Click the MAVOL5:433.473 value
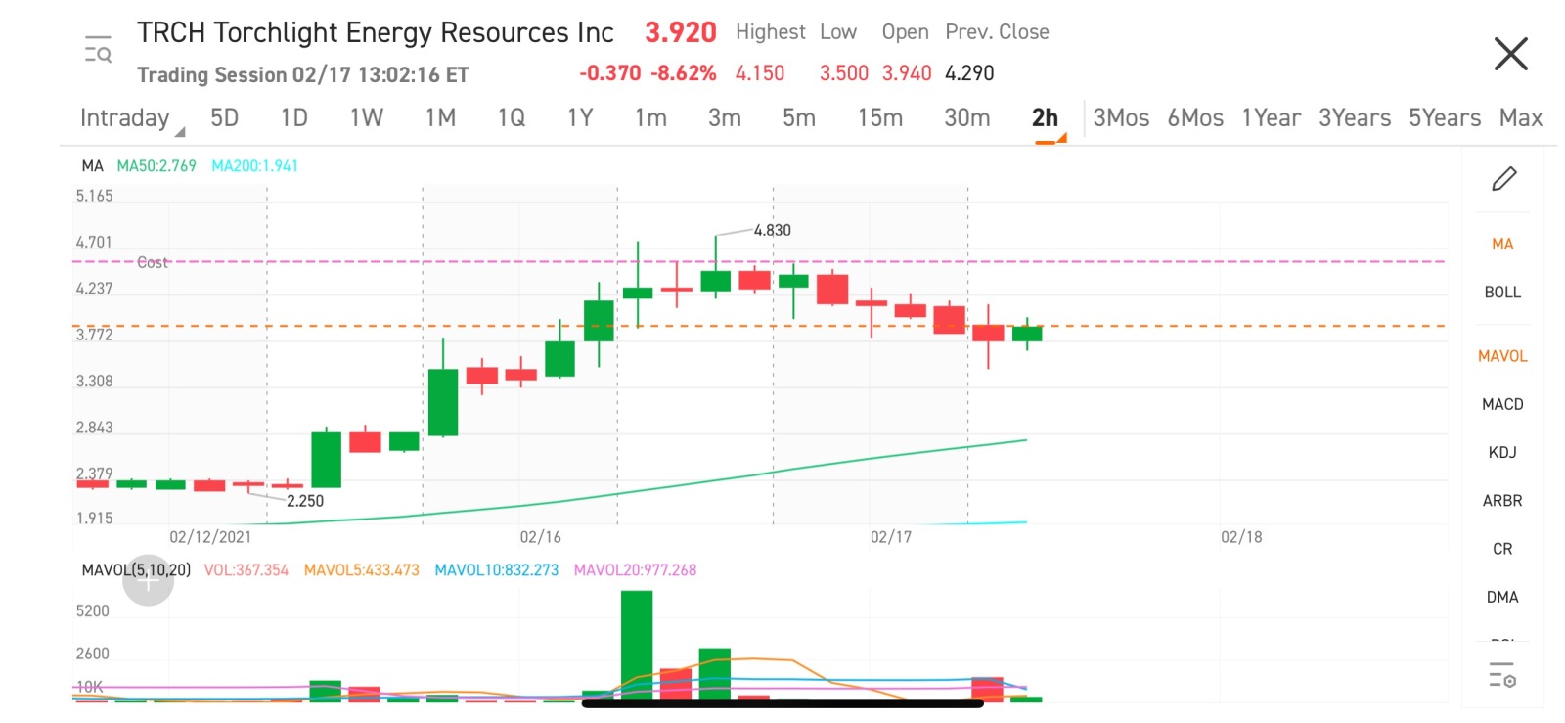Screen dimensions: 1565x723 tap(361, 569)
